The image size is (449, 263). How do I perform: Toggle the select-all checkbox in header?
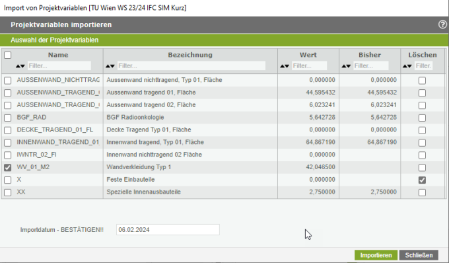coord(8,55)
